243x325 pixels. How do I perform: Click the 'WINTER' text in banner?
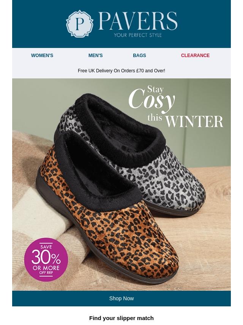[x=194, y=121]
